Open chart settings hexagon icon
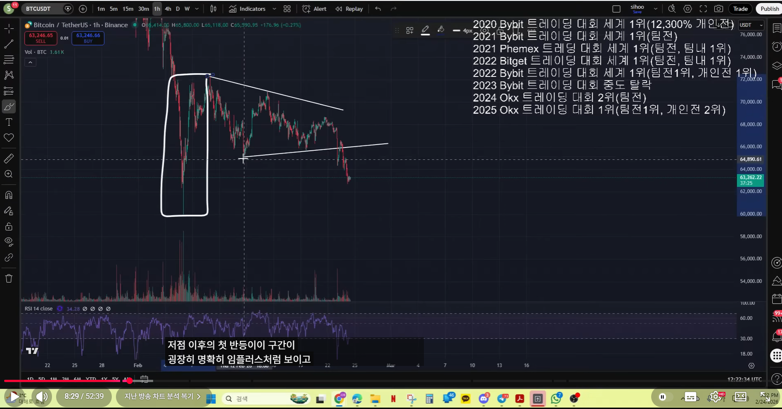 click(688, 9)
